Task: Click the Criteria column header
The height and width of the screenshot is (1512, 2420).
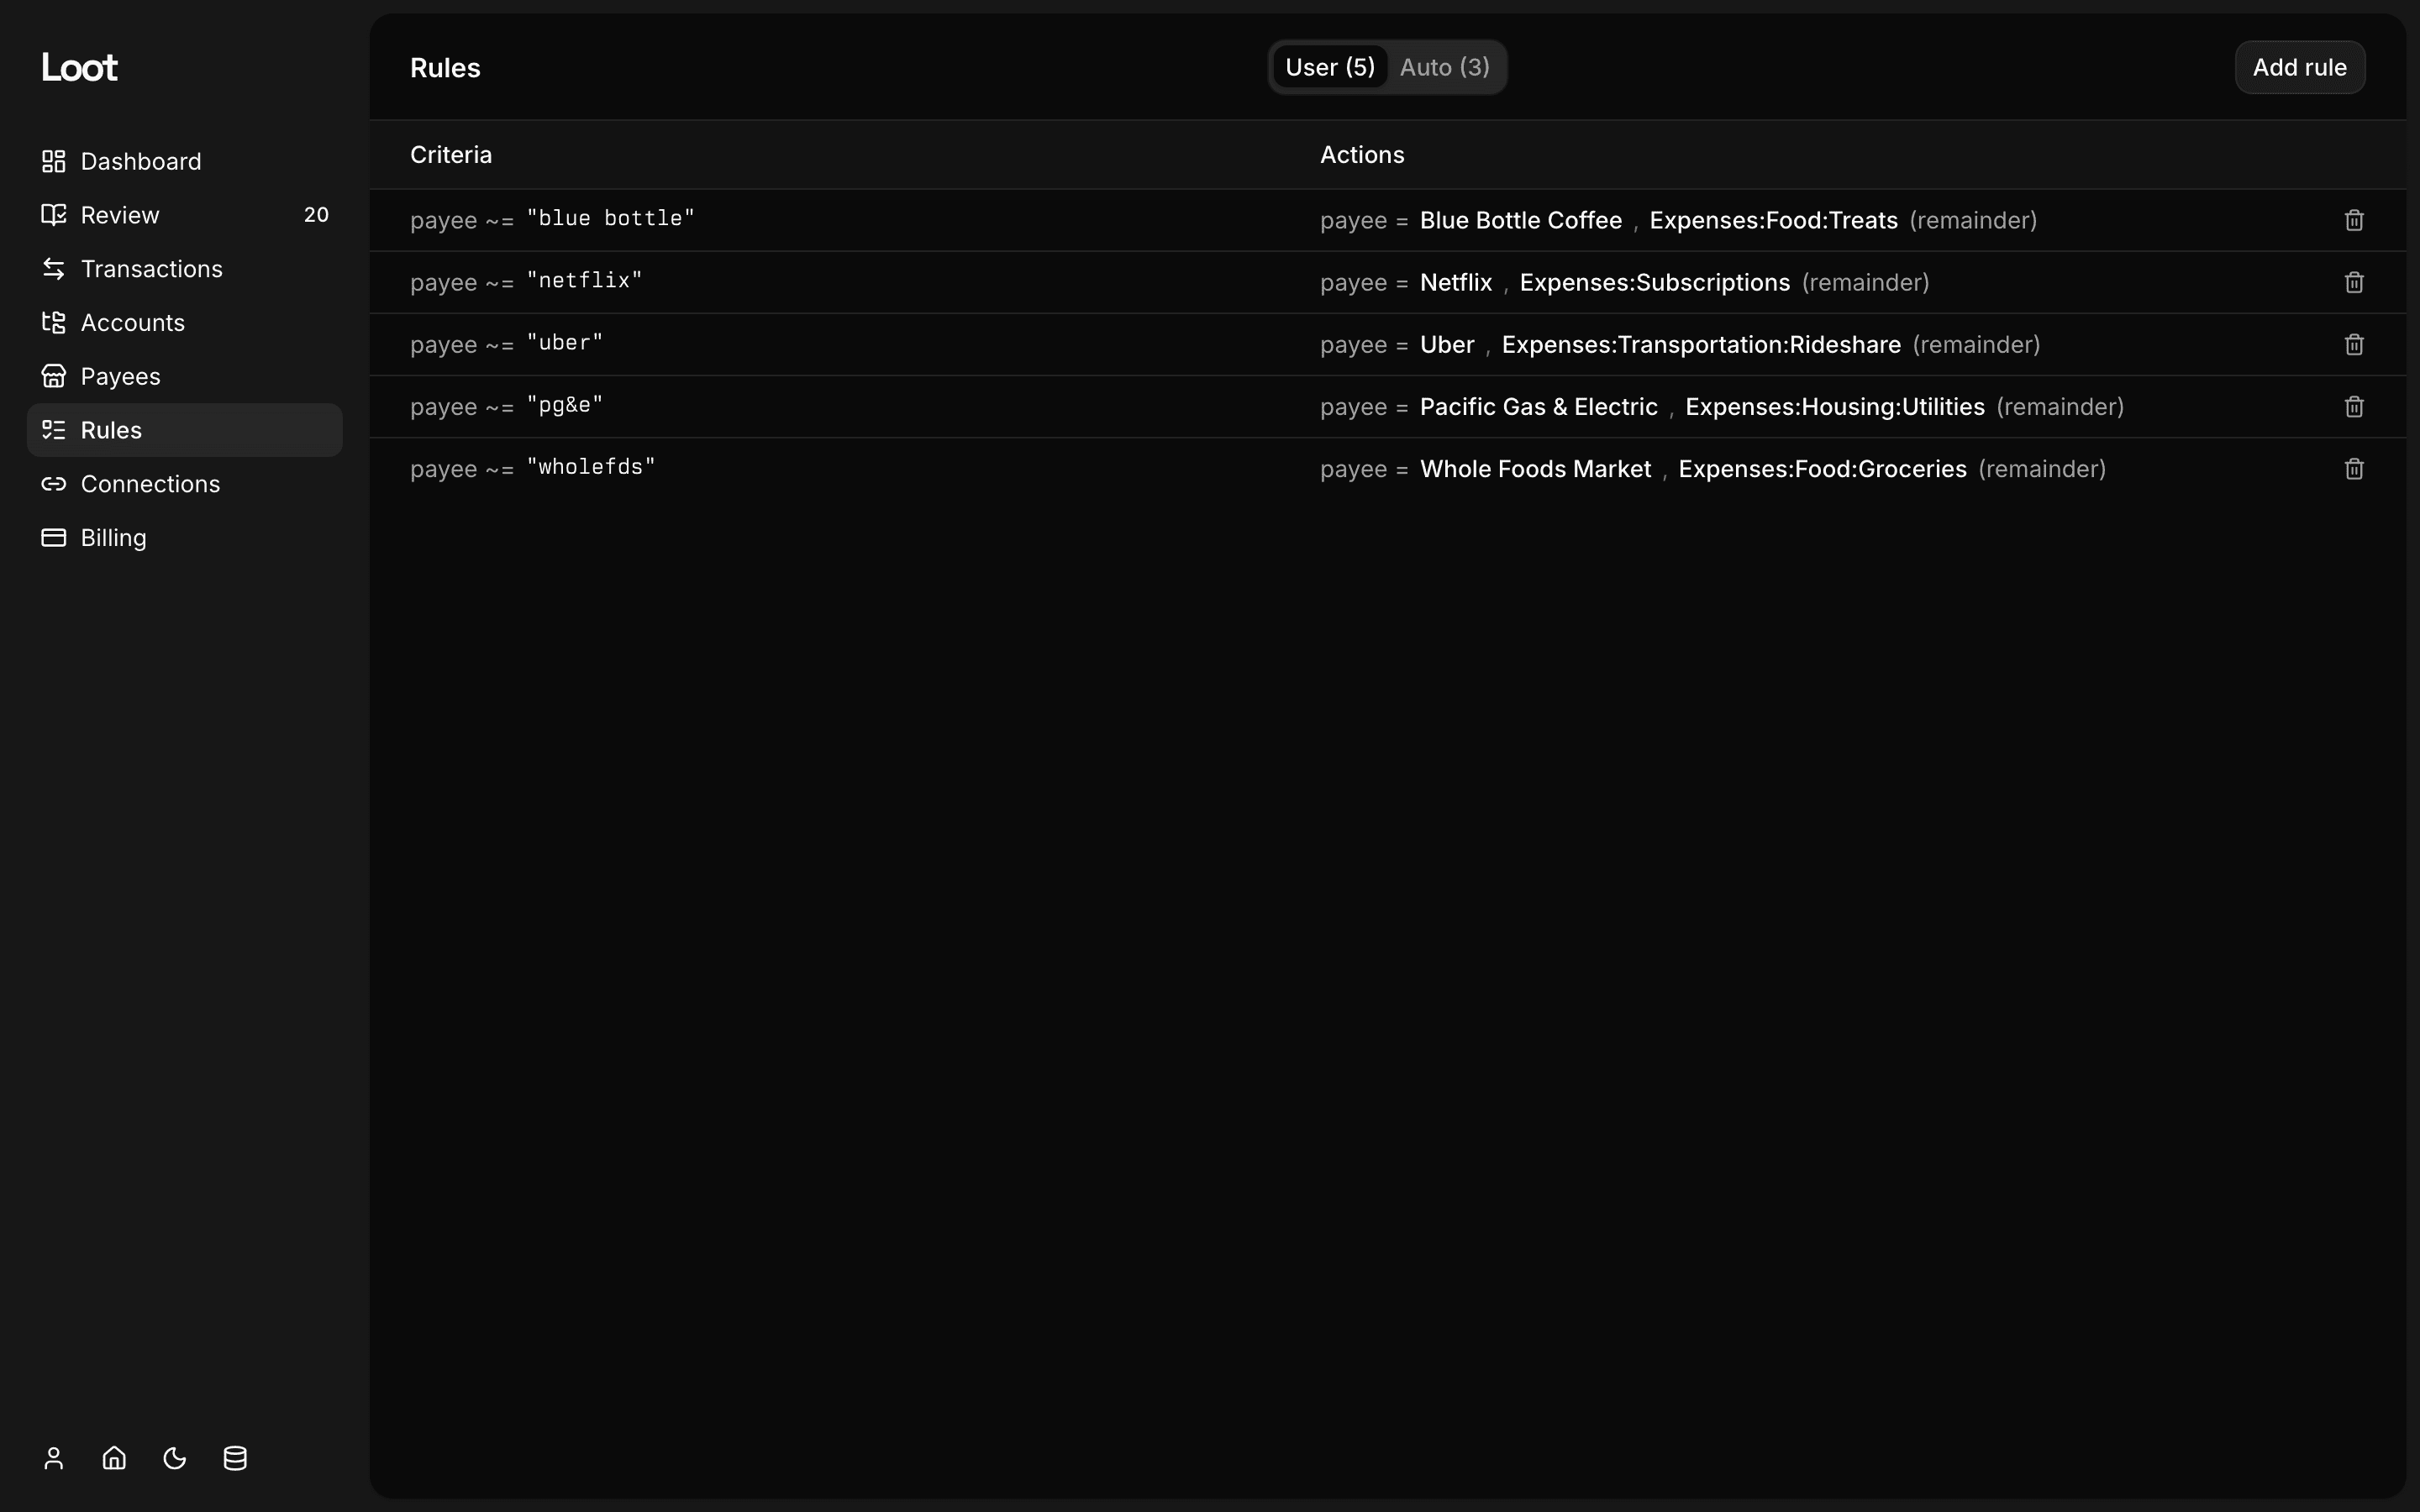Action: pos(451,155)
